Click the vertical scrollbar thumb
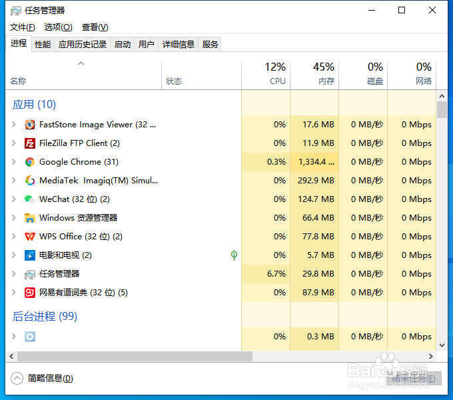The height and width of the screenshot is (400, 453). pos(442,109)
